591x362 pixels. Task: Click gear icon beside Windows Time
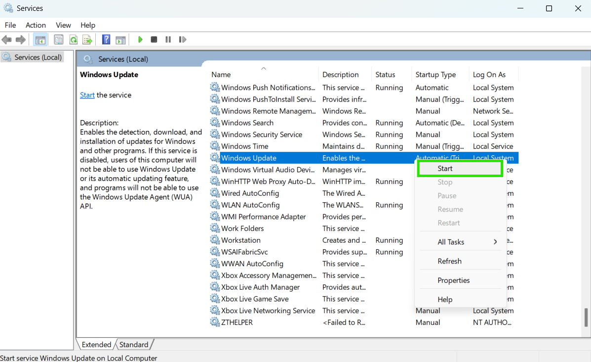(215, 146)
